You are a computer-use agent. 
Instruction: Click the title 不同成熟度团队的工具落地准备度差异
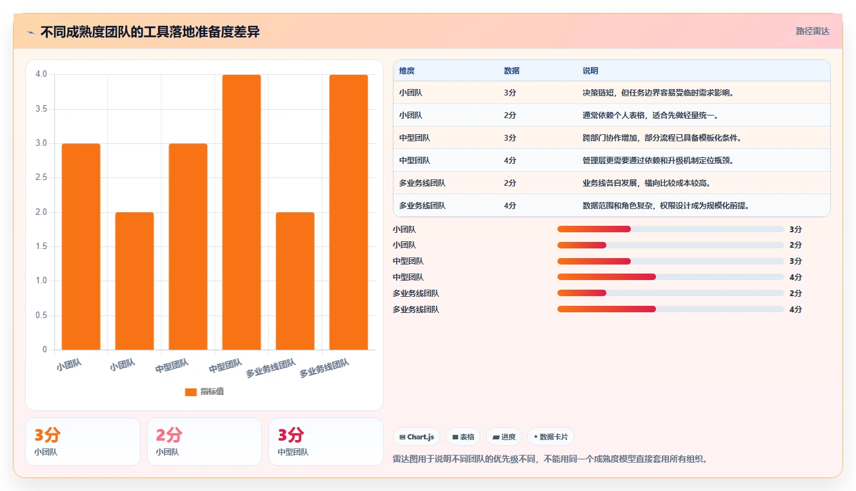tap(150, 32)
